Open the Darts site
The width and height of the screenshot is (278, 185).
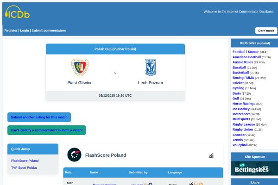tap(237, 93)
